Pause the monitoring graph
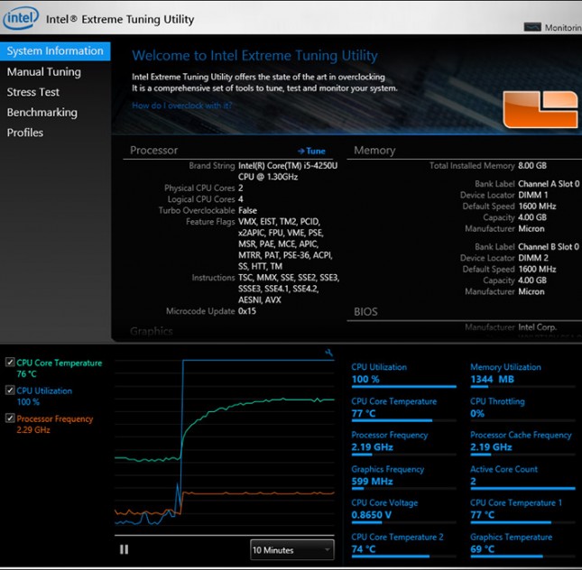This screenshot has width=582, height=570. (124, 549)
